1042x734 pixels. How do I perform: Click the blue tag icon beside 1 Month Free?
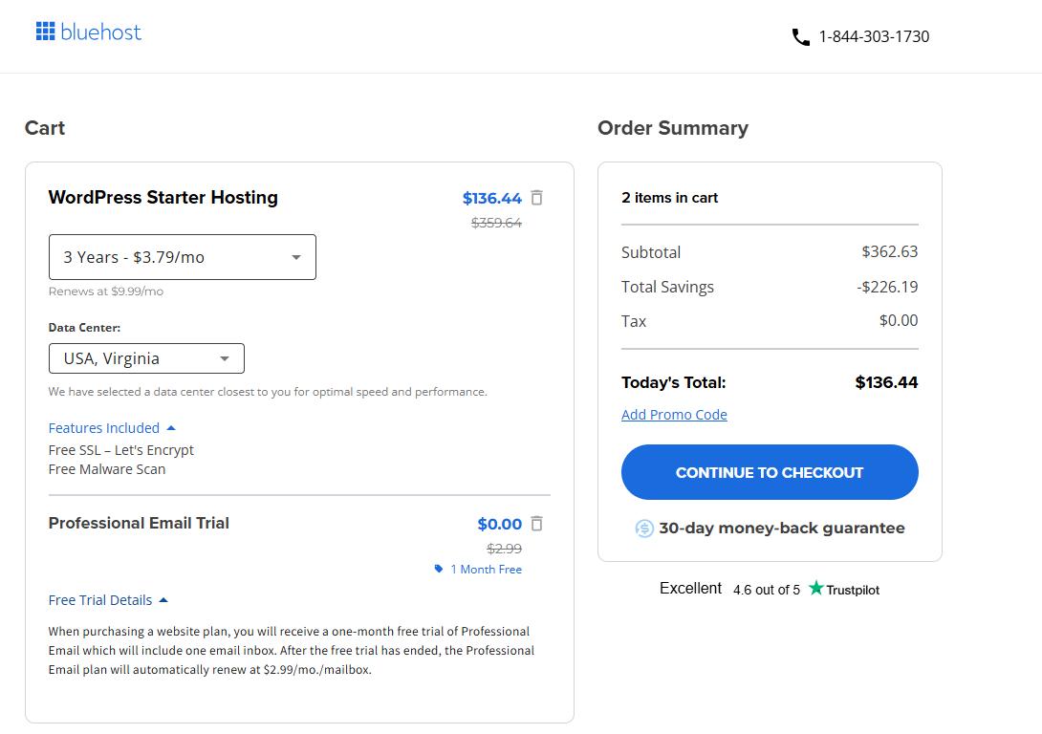coord(439,569)
